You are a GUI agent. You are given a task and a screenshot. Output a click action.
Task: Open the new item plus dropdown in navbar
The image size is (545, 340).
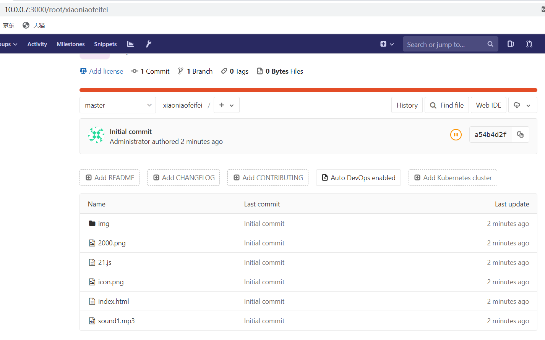(x=387, y=44)
